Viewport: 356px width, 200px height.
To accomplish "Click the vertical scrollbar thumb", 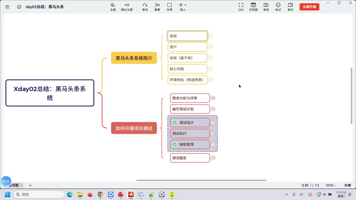I will tap(352, 96).
